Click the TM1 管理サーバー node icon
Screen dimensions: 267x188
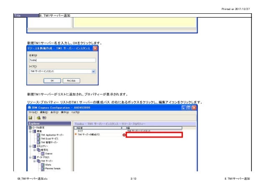click(39, 143)
